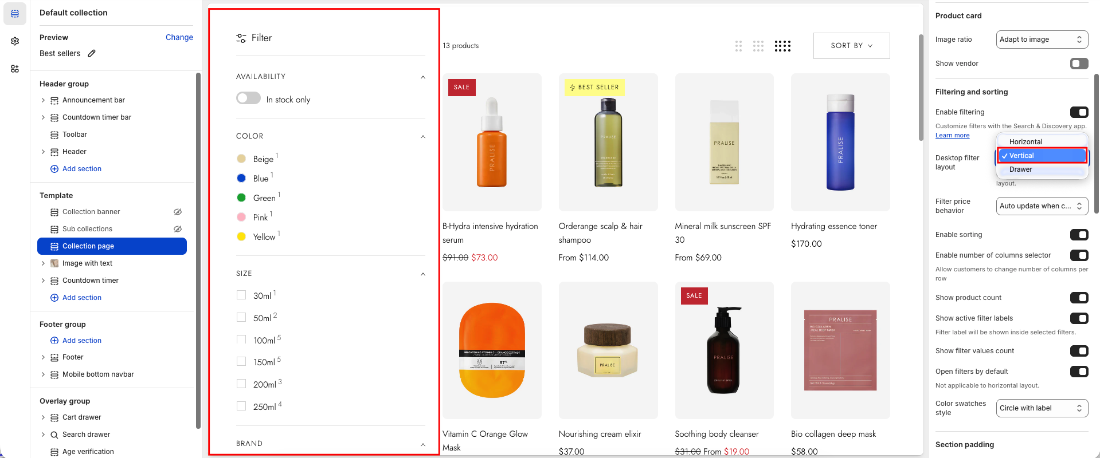Toggle visibility of Collection banner section
The width and height of the screenshot is (1100, 458).
tap(178, 212)
